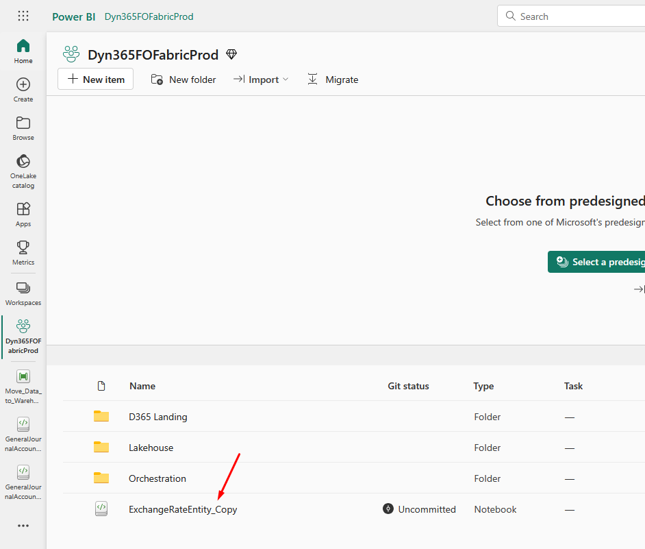645x549 pixels.
Task: Click the Migrate button
Action: click(x=333, y=80)
